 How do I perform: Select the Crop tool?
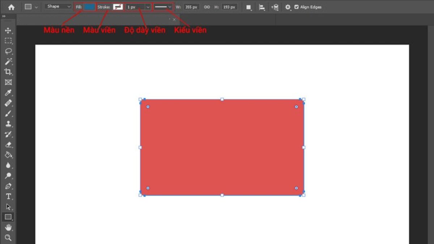pyautogui.click(x=8, y=72)
